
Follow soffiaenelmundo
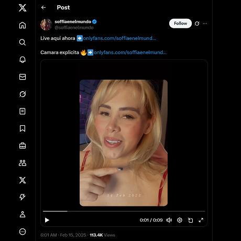(180, 24)
